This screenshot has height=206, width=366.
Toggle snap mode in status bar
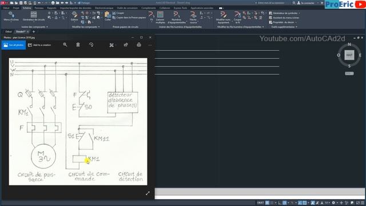[x=272, y=203]
